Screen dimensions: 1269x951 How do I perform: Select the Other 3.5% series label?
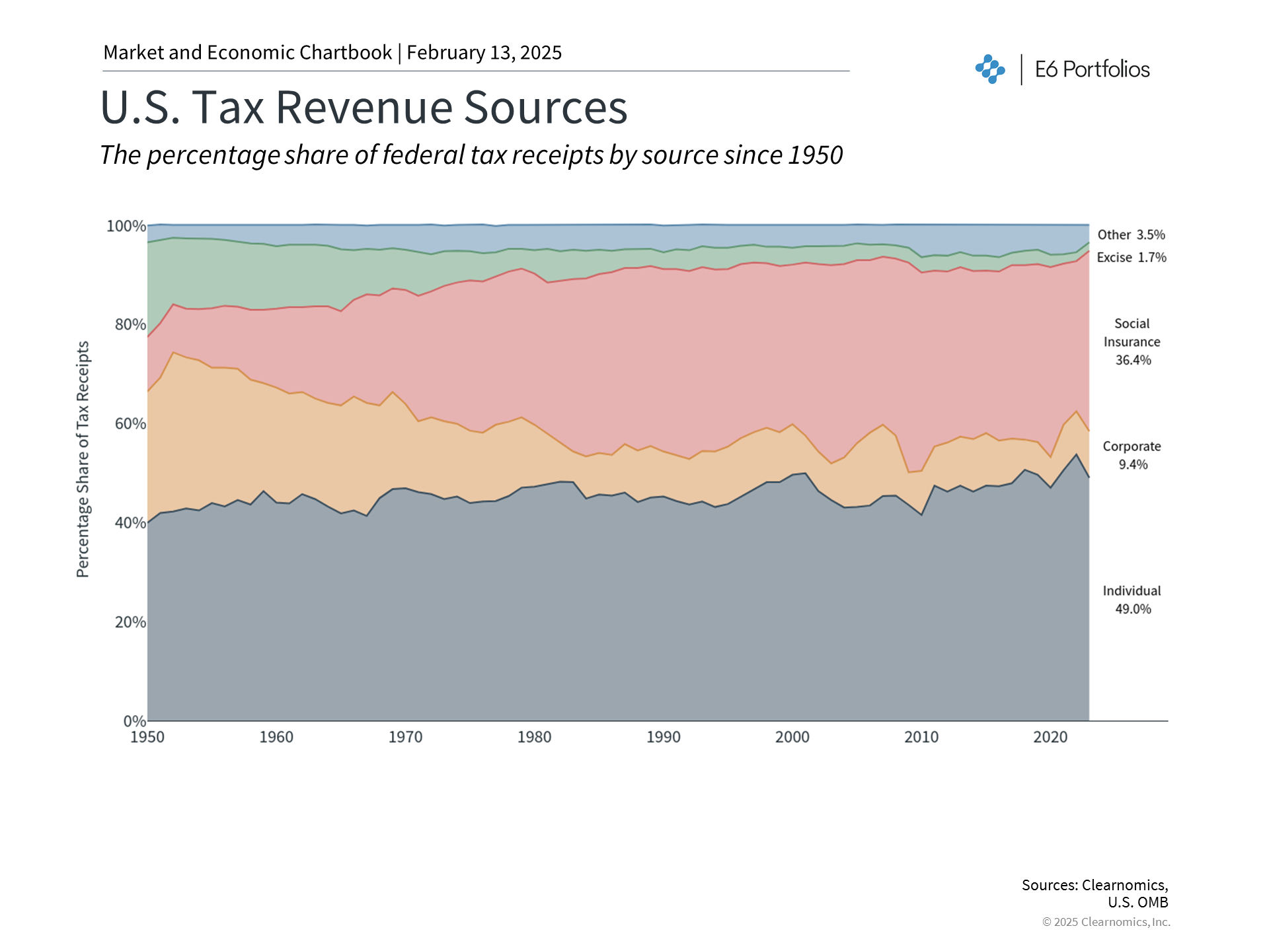point(1131,235)
